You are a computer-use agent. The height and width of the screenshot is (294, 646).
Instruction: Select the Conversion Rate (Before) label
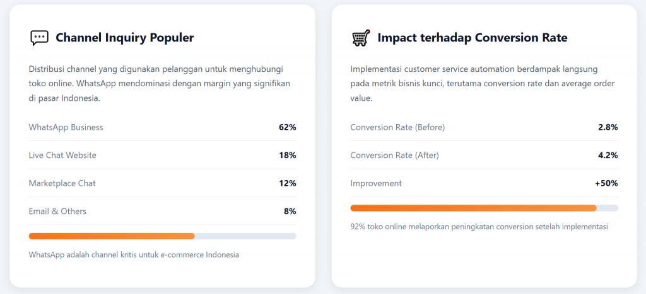(397, 127)
